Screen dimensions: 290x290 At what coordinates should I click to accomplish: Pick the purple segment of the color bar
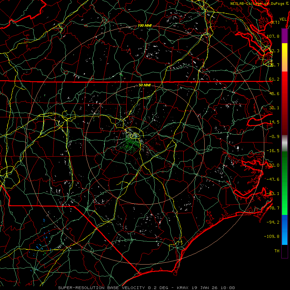click(x=285, y=36)
